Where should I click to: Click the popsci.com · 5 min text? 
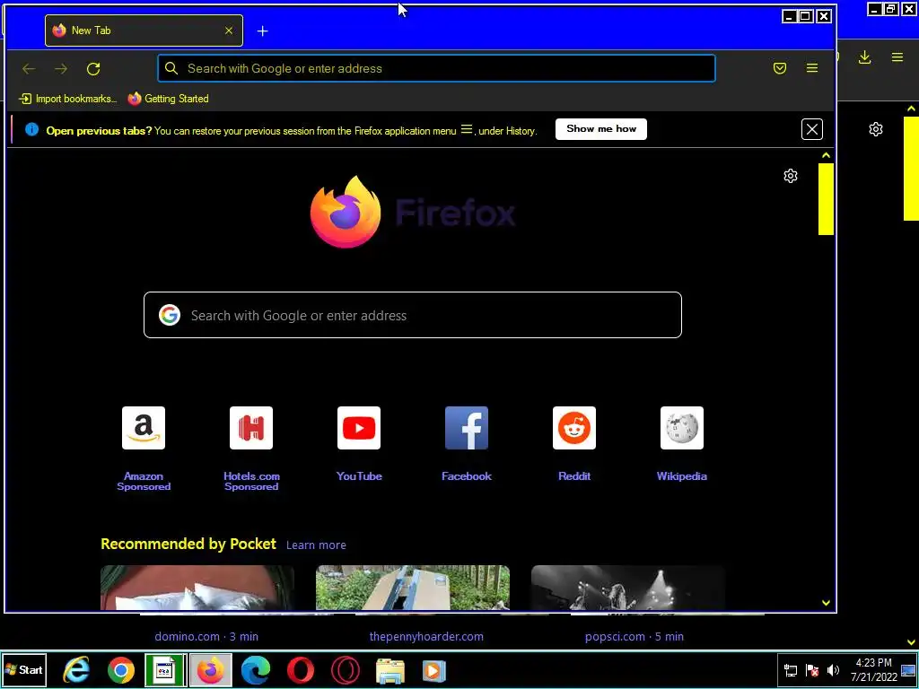click(635, 636)
